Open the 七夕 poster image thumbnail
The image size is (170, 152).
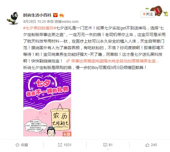[47, 104]
